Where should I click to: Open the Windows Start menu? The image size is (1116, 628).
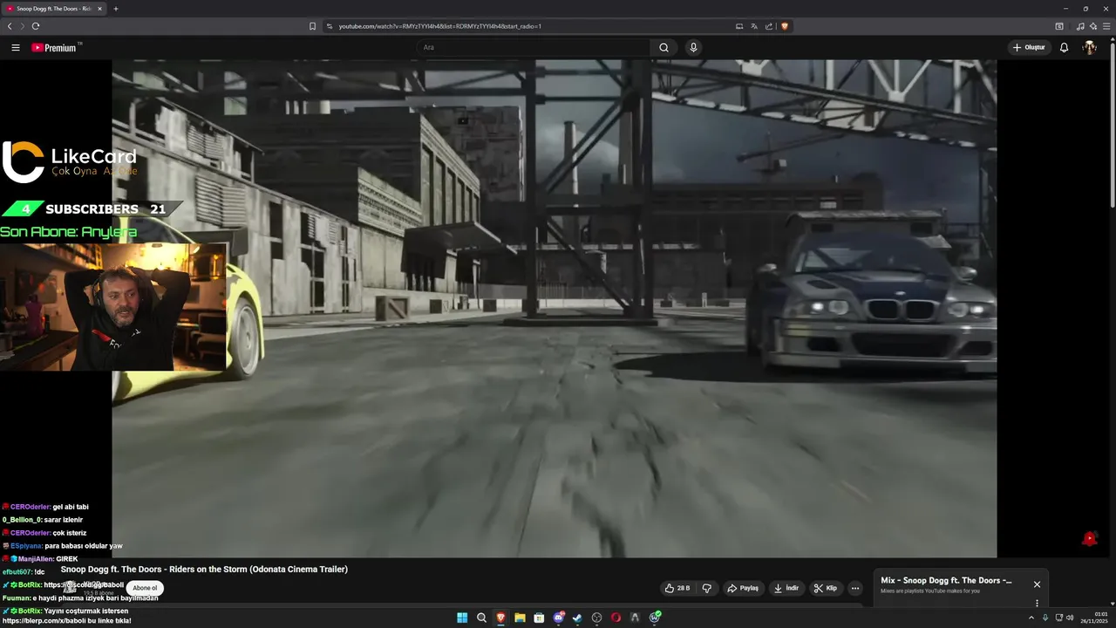pos(462,618)
